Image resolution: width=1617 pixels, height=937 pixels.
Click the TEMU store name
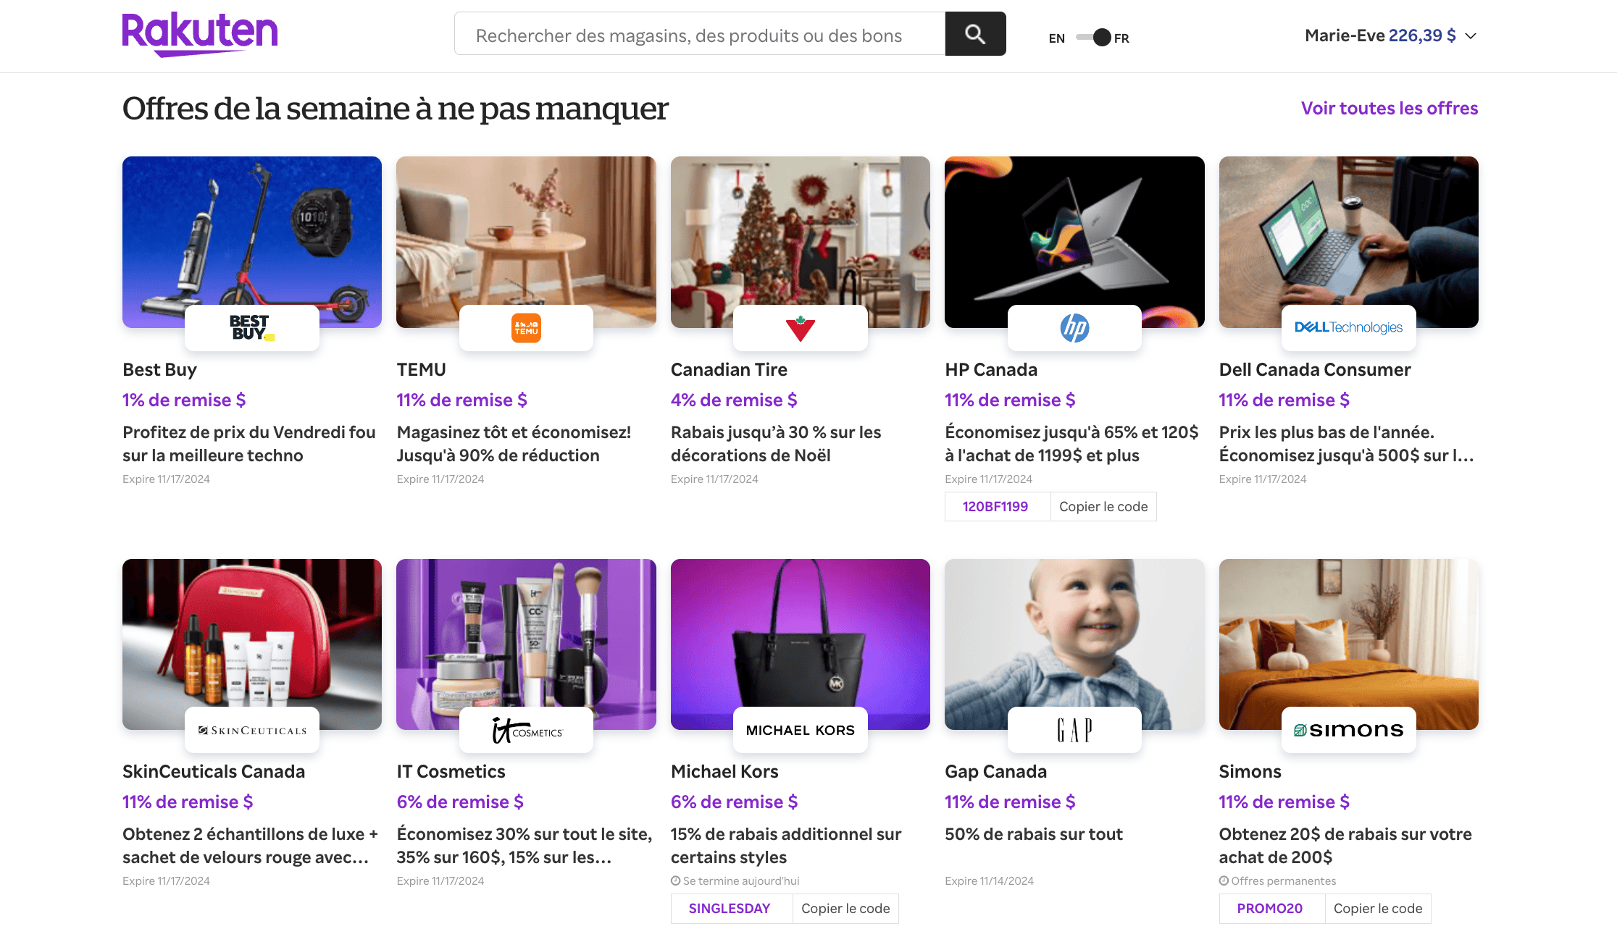[x=421, y=370]
